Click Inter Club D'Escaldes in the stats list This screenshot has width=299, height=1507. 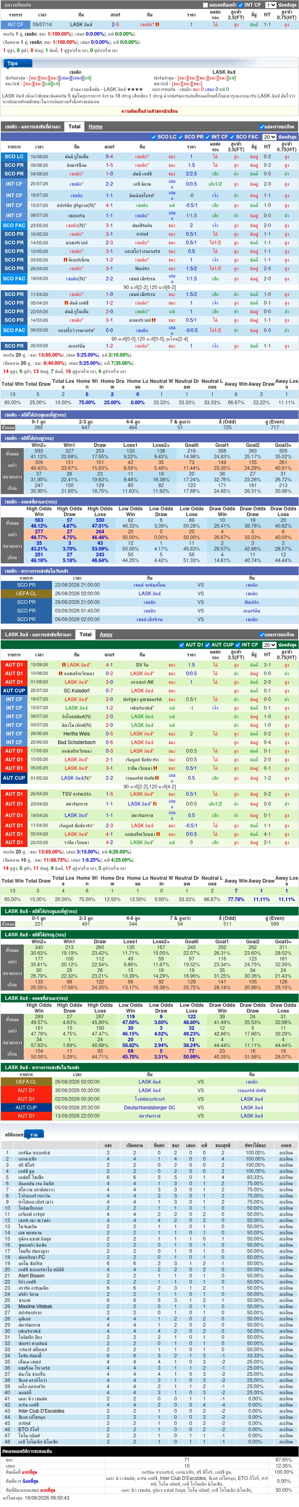click(x=41, y=1411)
